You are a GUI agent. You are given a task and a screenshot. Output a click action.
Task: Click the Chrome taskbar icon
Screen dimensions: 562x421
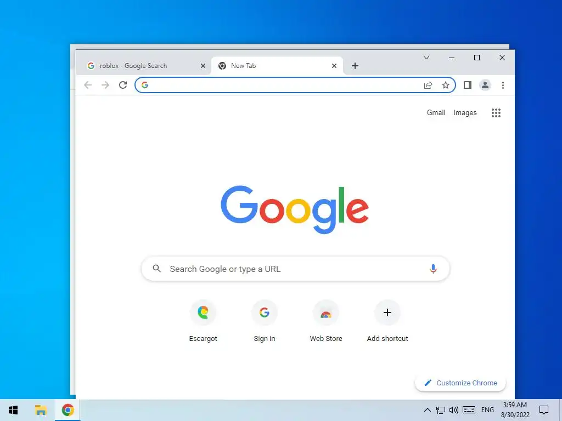(x=68, y=410)
